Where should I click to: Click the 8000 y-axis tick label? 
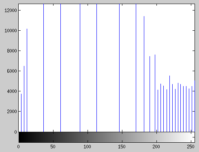click(x=12, y=51)
